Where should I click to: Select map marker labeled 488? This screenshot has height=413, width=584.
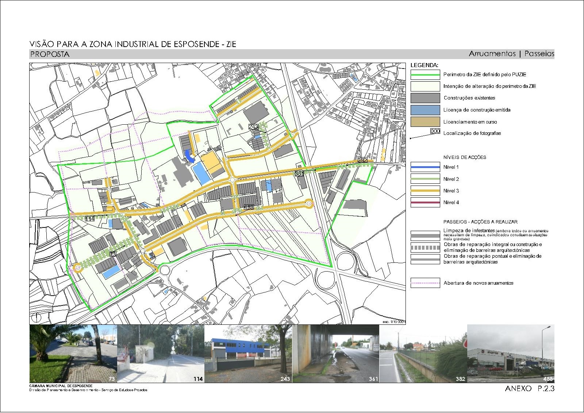pos(249,207)
